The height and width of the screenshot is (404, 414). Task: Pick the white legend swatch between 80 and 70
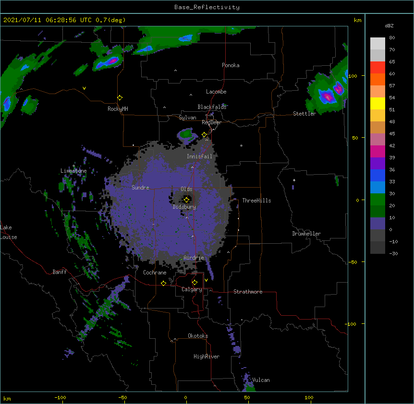coord(377,44)
